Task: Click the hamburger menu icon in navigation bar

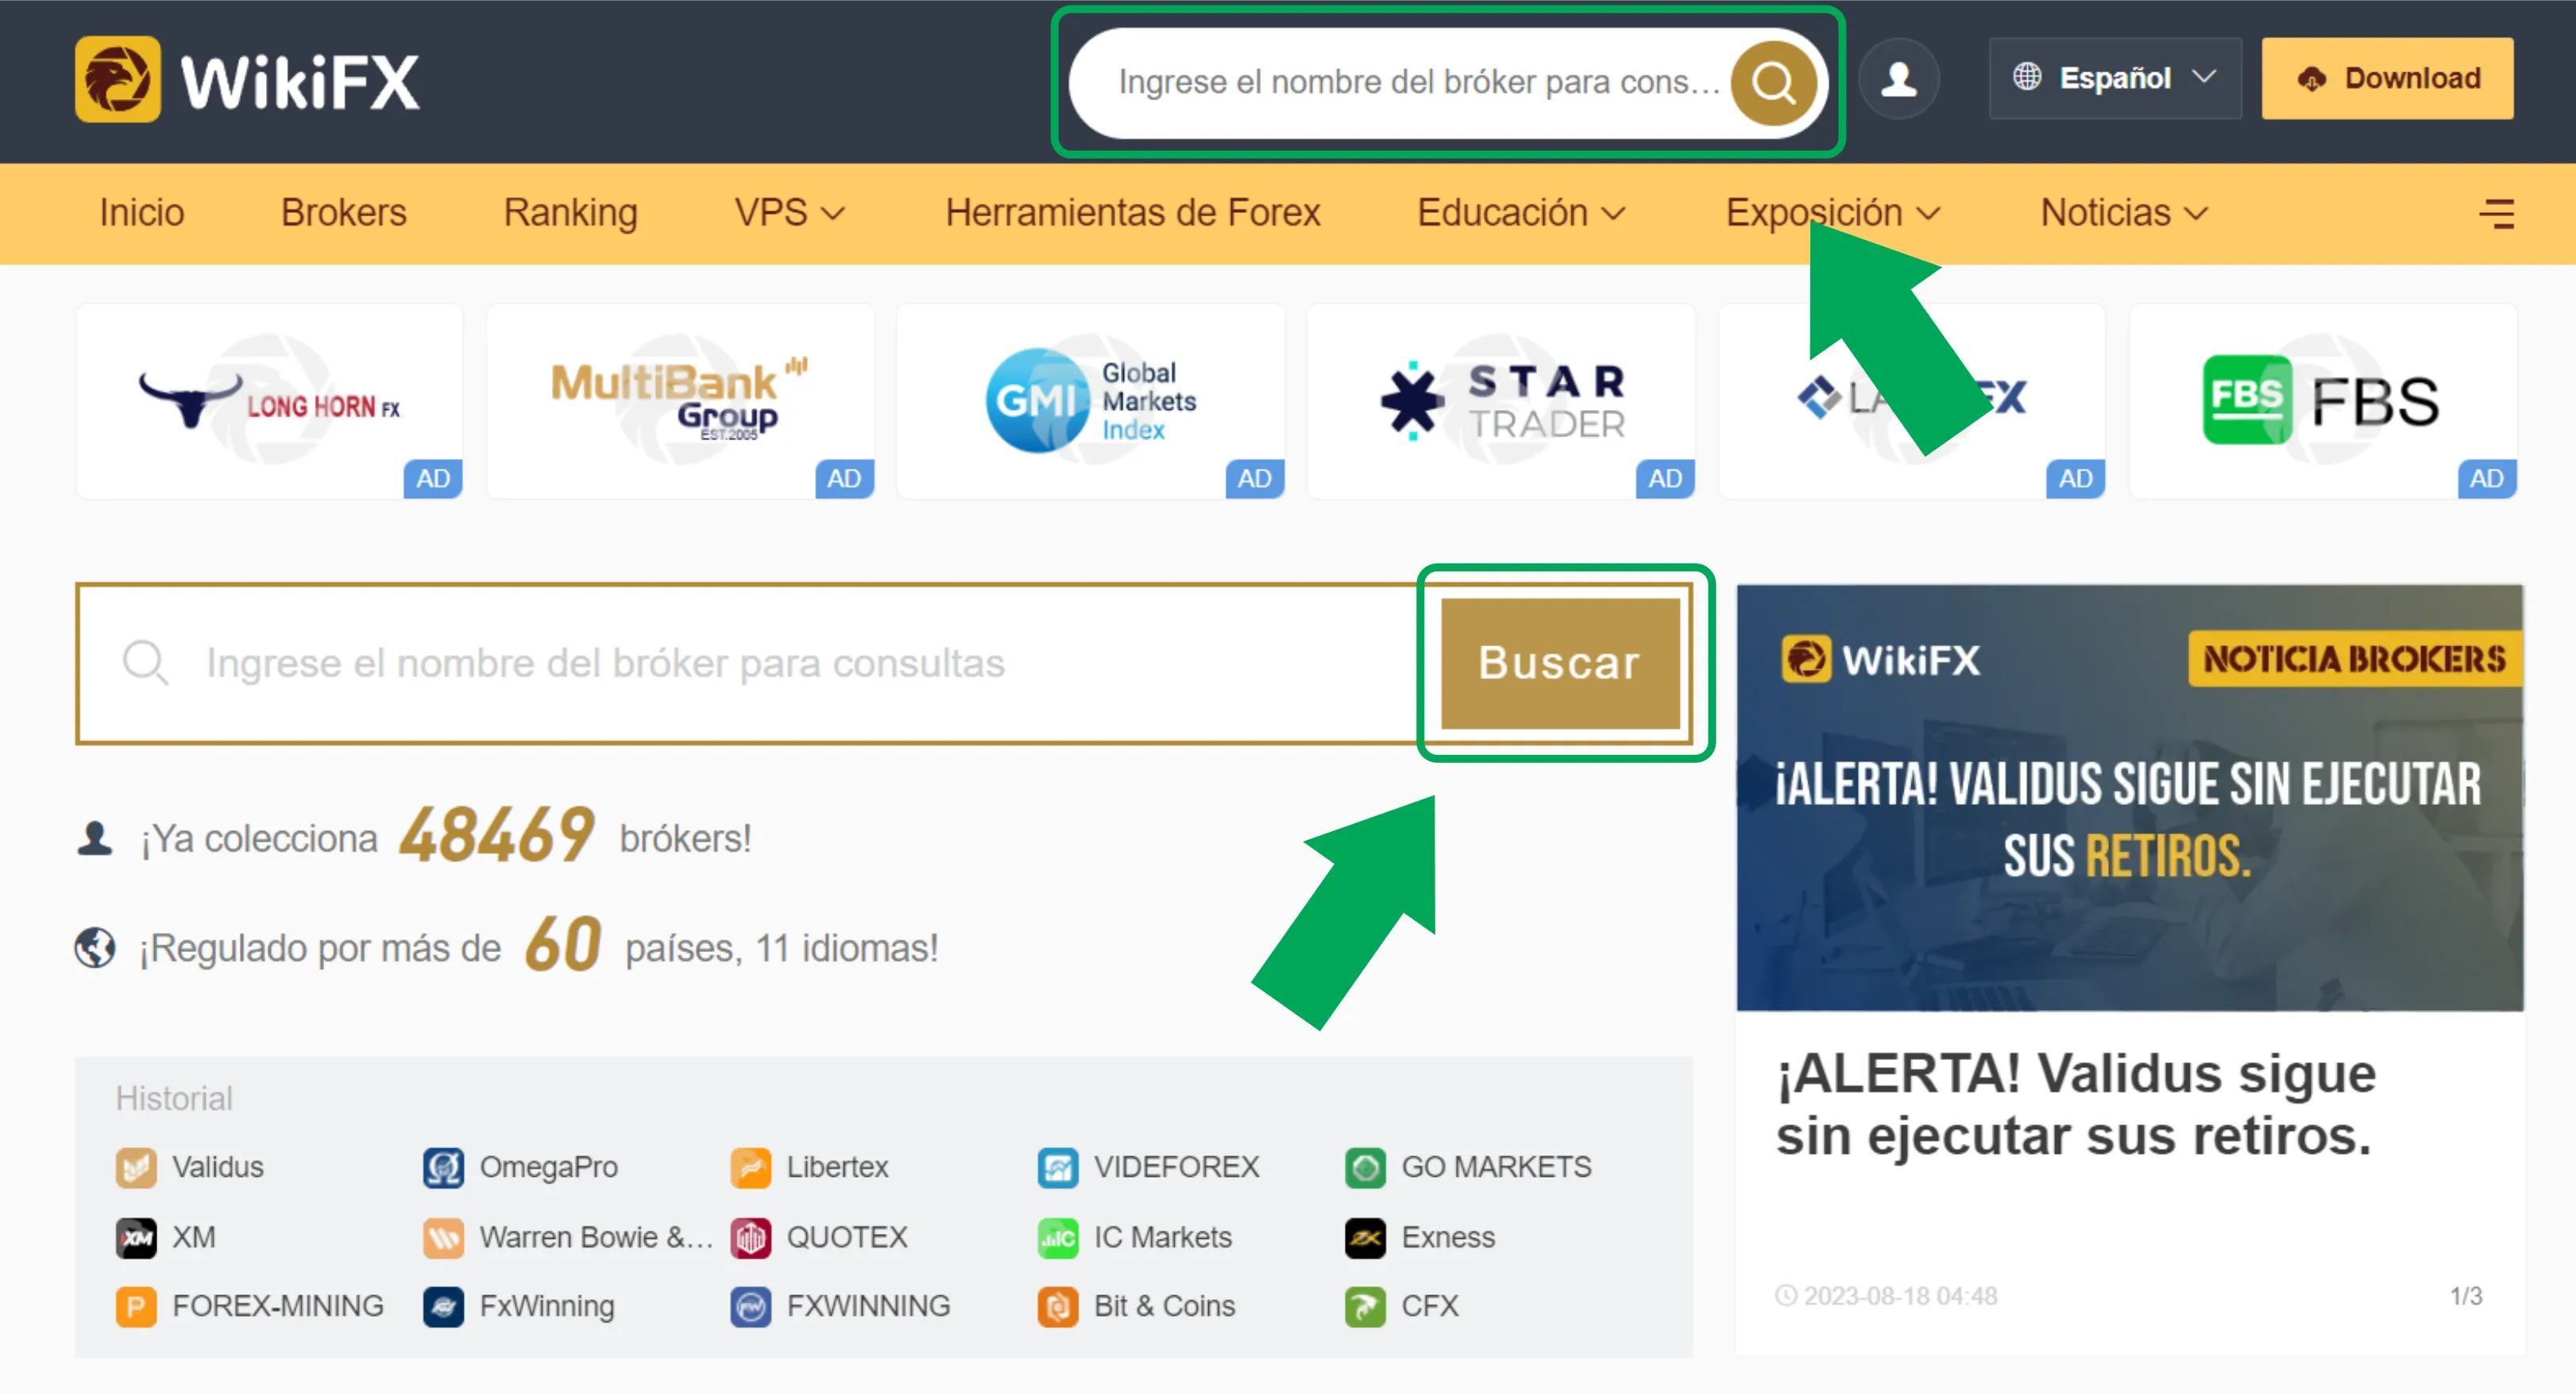Action: 2497,213
